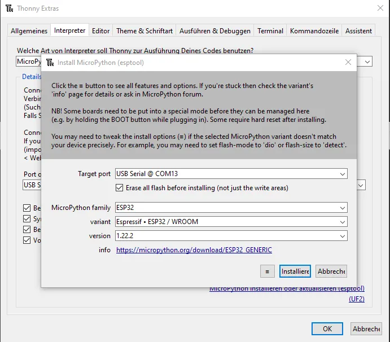The height and width of the screenshot is (342, 390).
Task: Open the version 1.22.2 dropdown
Action: pyautogui.click(x=343, y=236)
